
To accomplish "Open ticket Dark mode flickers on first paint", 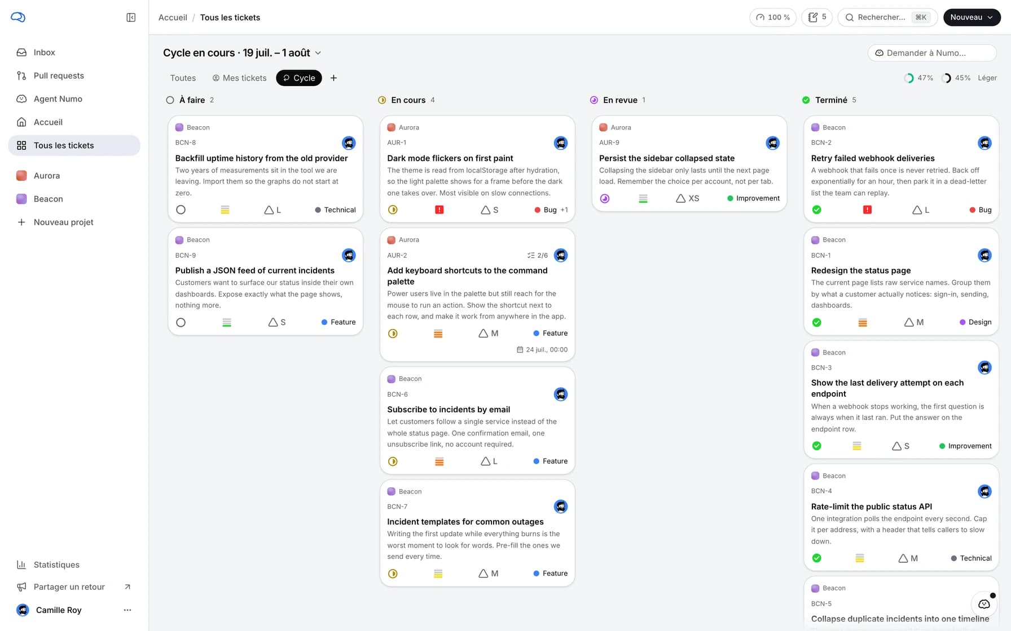I will [x=450, y=158].
